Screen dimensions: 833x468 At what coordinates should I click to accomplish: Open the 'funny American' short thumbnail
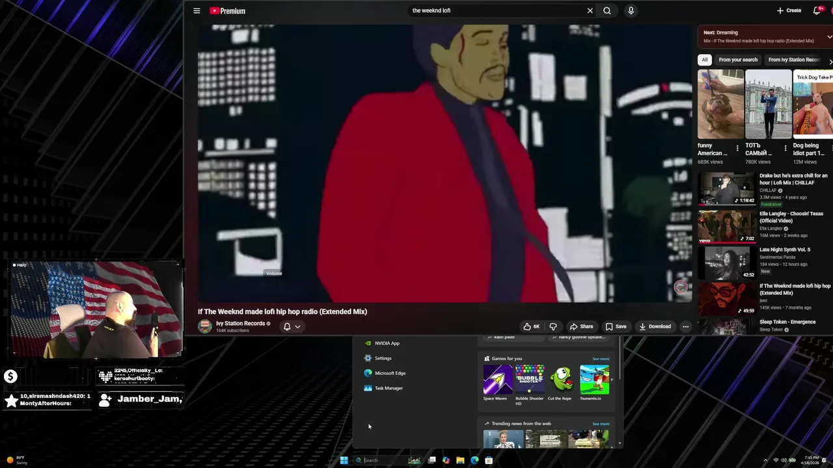pos(720,104)
